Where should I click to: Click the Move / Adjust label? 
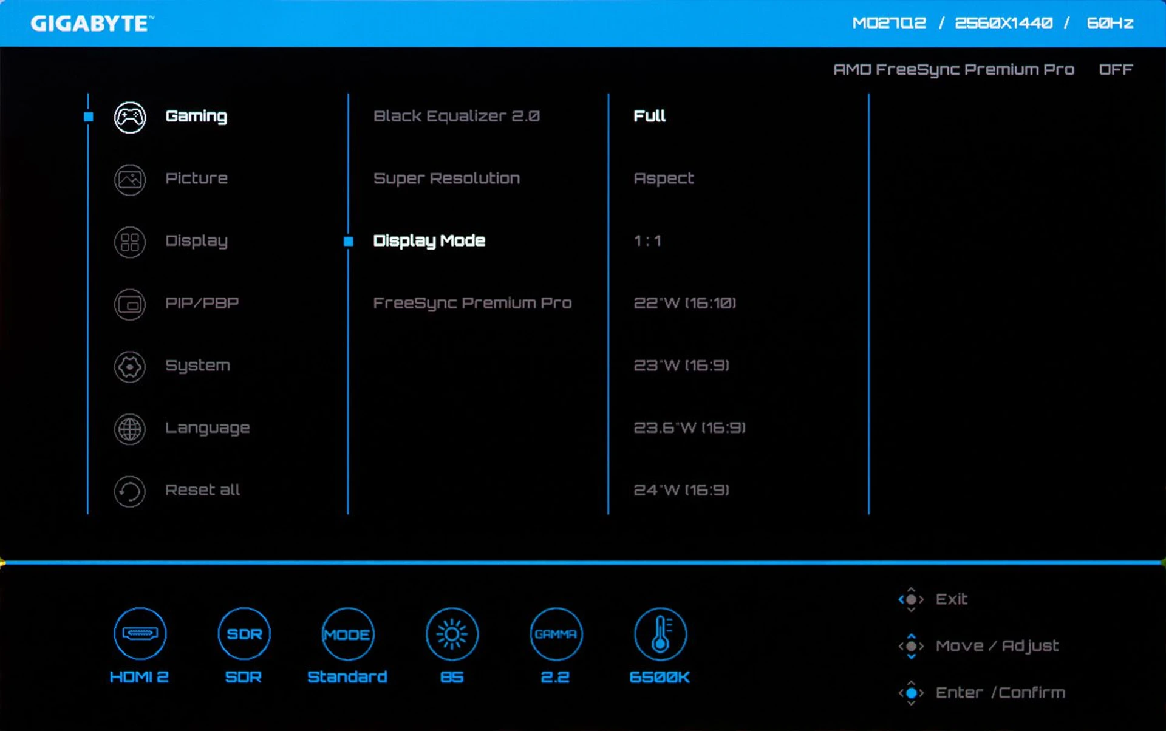click(997, 646)
